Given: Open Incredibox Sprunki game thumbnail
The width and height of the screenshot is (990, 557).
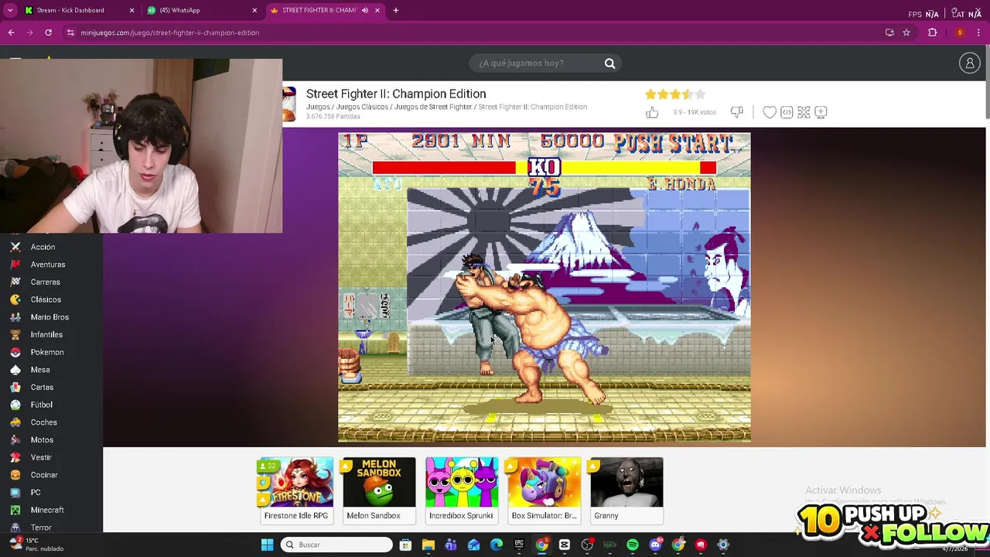Looking at the screenshot, I should pos(462,490).
